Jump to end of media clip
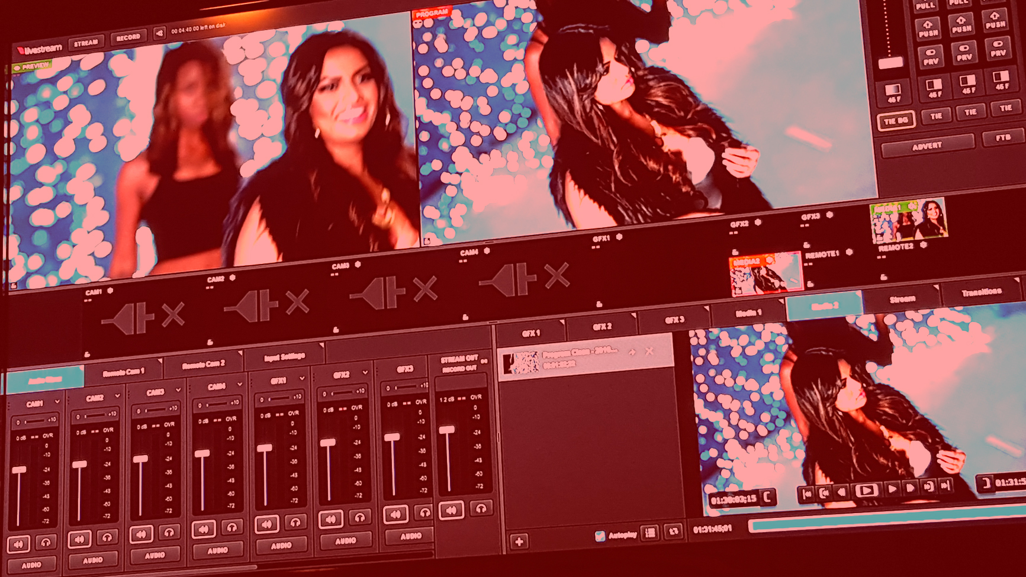The width and height of the screenshot is (1026, 577). click(x=945, y=485)
